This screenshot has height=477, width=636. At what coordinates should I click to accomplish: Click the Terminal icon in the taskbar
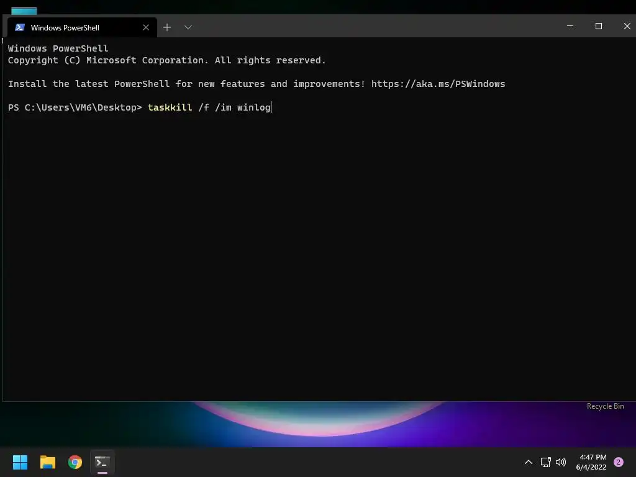[102, 462]
